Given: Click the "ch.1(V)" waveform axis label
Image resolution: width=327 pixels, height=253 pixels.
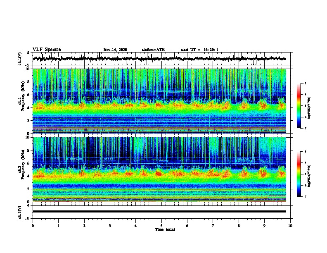Looking at the screenshot, I should (x=20, y=59).
